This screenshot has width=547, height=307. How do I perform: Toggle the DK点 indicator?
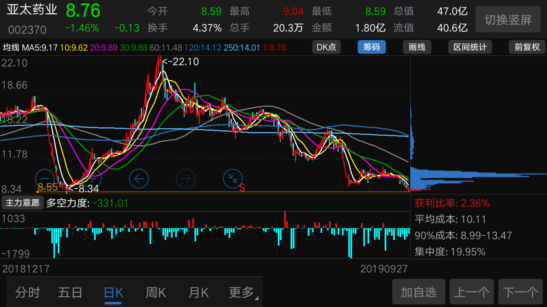pyautogui.click(x=326, y=47)
